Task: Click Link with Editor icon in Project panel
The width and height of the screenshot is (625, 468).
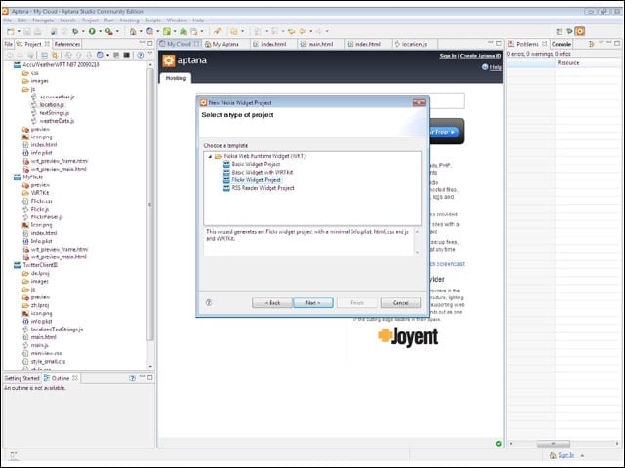Action: click(x=55, y=55)
